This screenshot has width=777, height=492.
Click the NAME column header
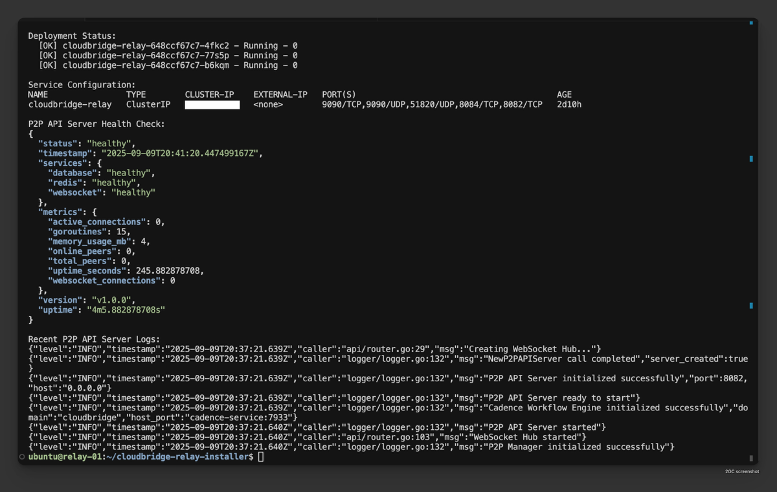point(38,95)
